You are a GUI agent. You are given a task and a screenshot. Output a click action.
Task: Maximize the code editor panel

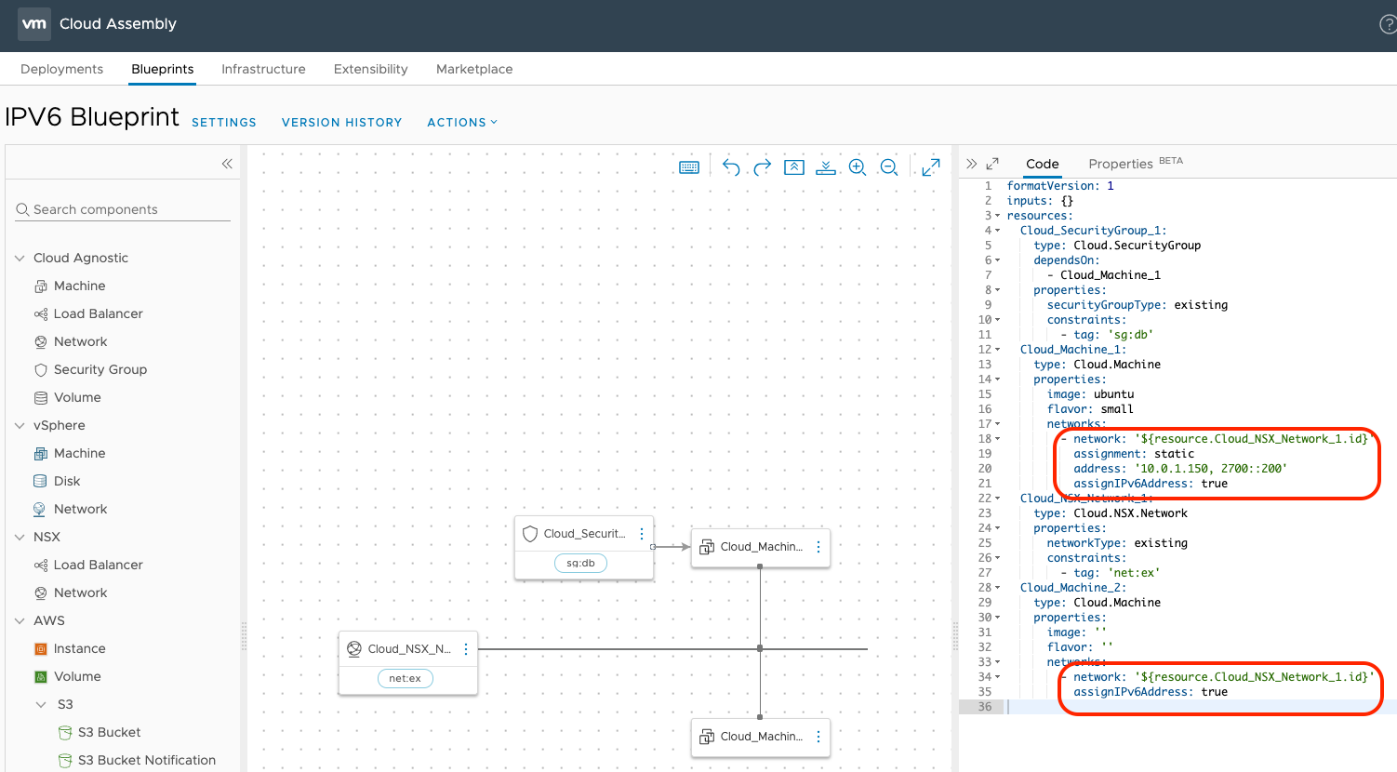[x=992, y=164]
